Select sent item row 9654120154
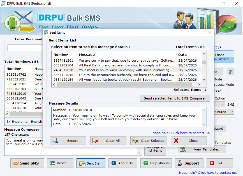 point(126,80)
